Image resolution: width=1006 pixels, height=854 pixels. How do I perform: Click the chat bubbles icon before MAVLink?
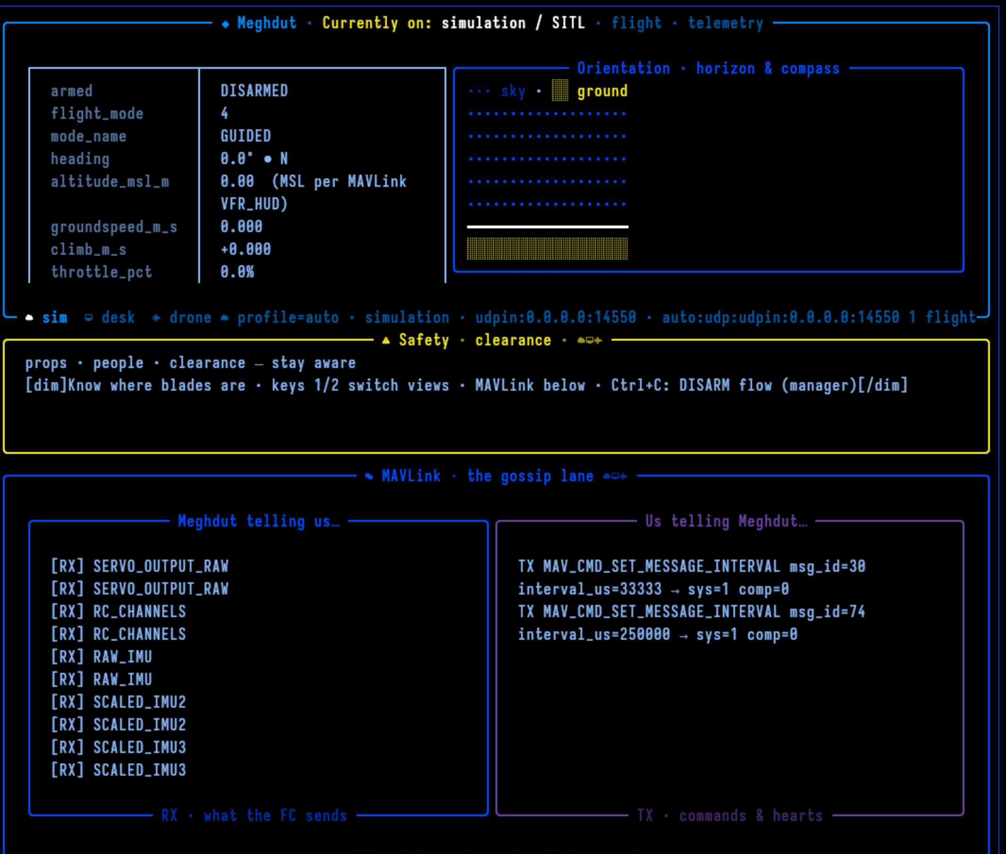click(369, 477)
